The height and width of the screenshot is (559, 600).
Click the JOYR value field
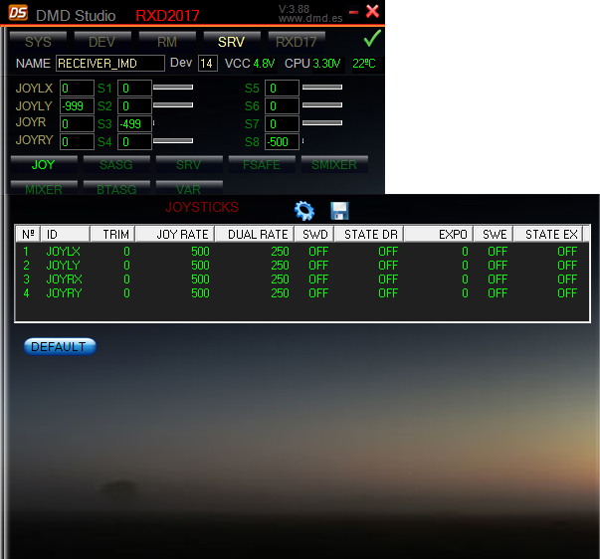click(77, 124)
